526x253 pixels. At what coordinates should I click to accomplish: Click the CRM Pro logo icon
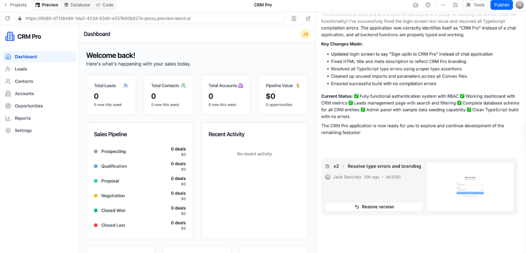pos(10,36)
